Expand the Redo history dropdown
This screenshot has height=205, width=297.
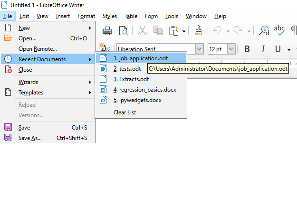click(x=249, y=31)
